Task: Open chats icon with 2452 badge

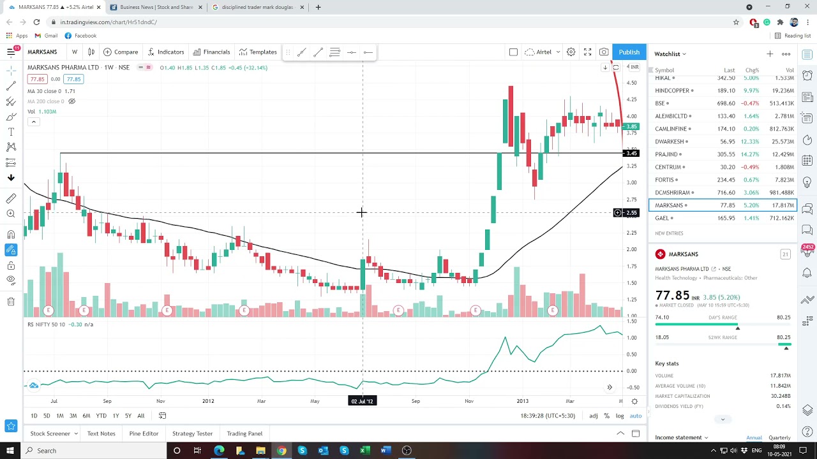Action: [x=807, y=250]
